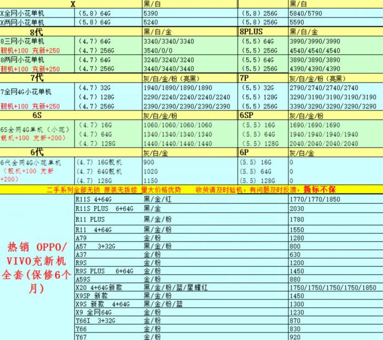The height and width of the screenshot is (340, 383).
Task: Click the red 热销 OPPO/VIVO充新机 merged cell
Action: pos(37,267)
